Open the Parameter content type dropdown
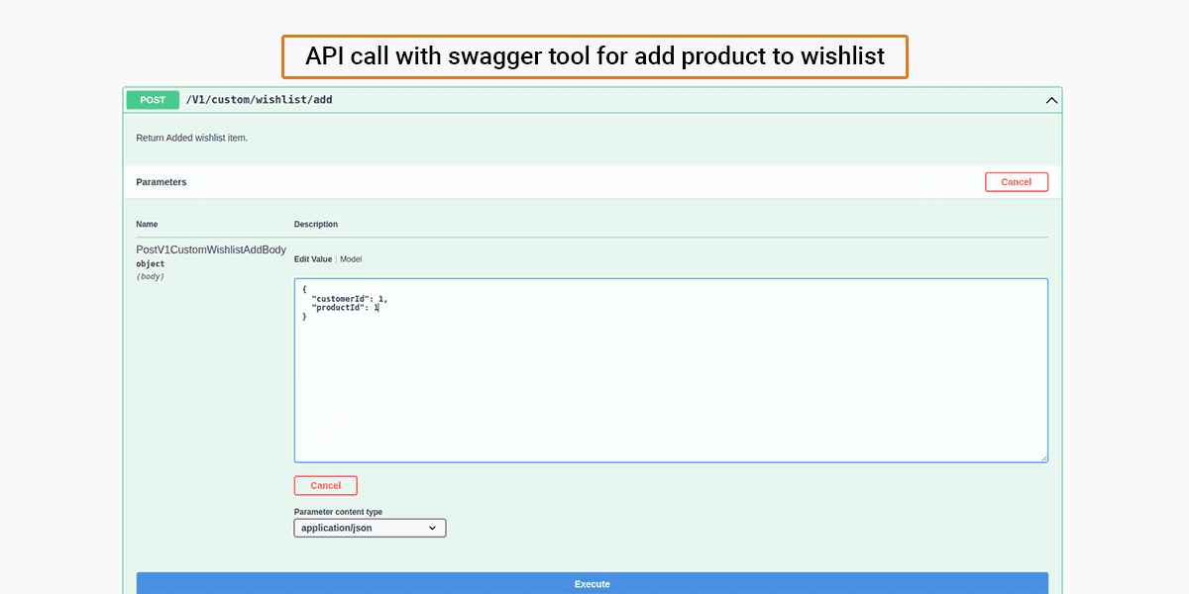Viewport: 1189px width, 594px height. 371,529
